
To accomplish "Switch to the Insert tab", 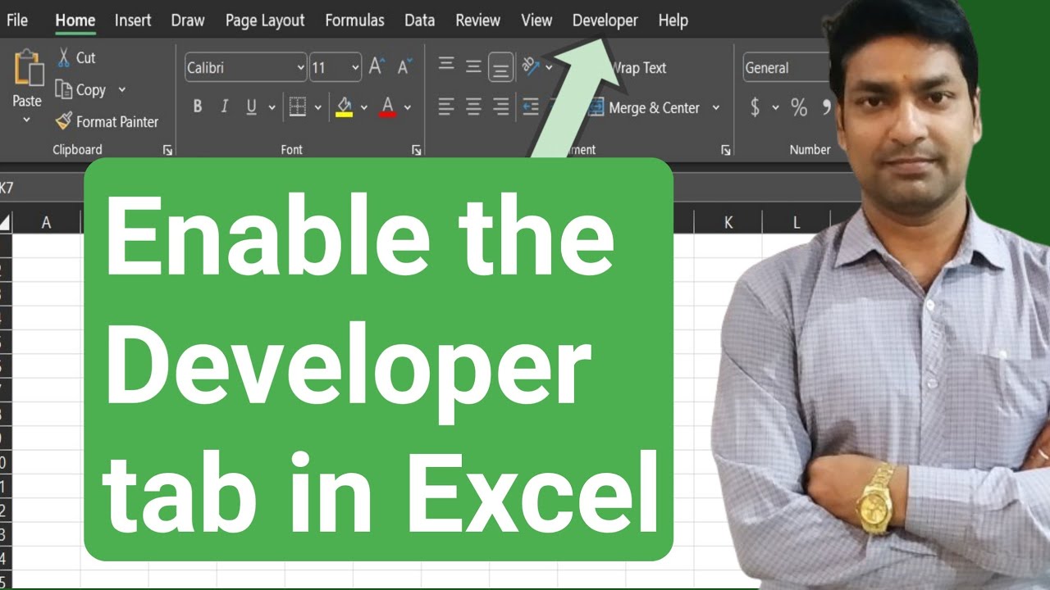I will [x=133, y=20].
